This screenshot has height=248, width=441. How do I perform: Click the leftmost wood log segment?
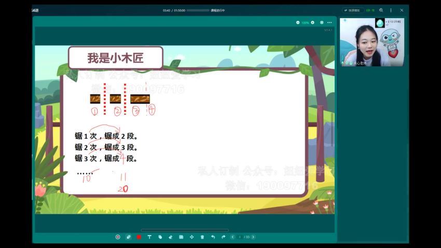(x=95, y=99)
